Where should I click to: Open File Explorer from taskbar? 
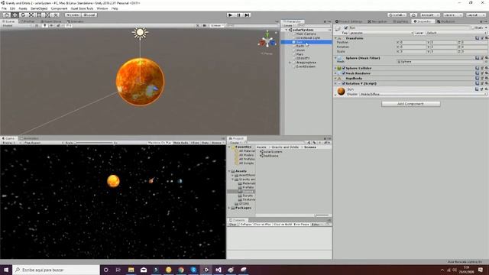tap(131, 270)
